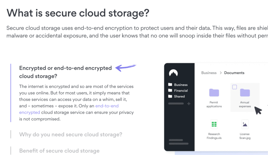The image size is (268, 155).
Task: Click the plus icon in the sidebar
Action: point(189,104)
